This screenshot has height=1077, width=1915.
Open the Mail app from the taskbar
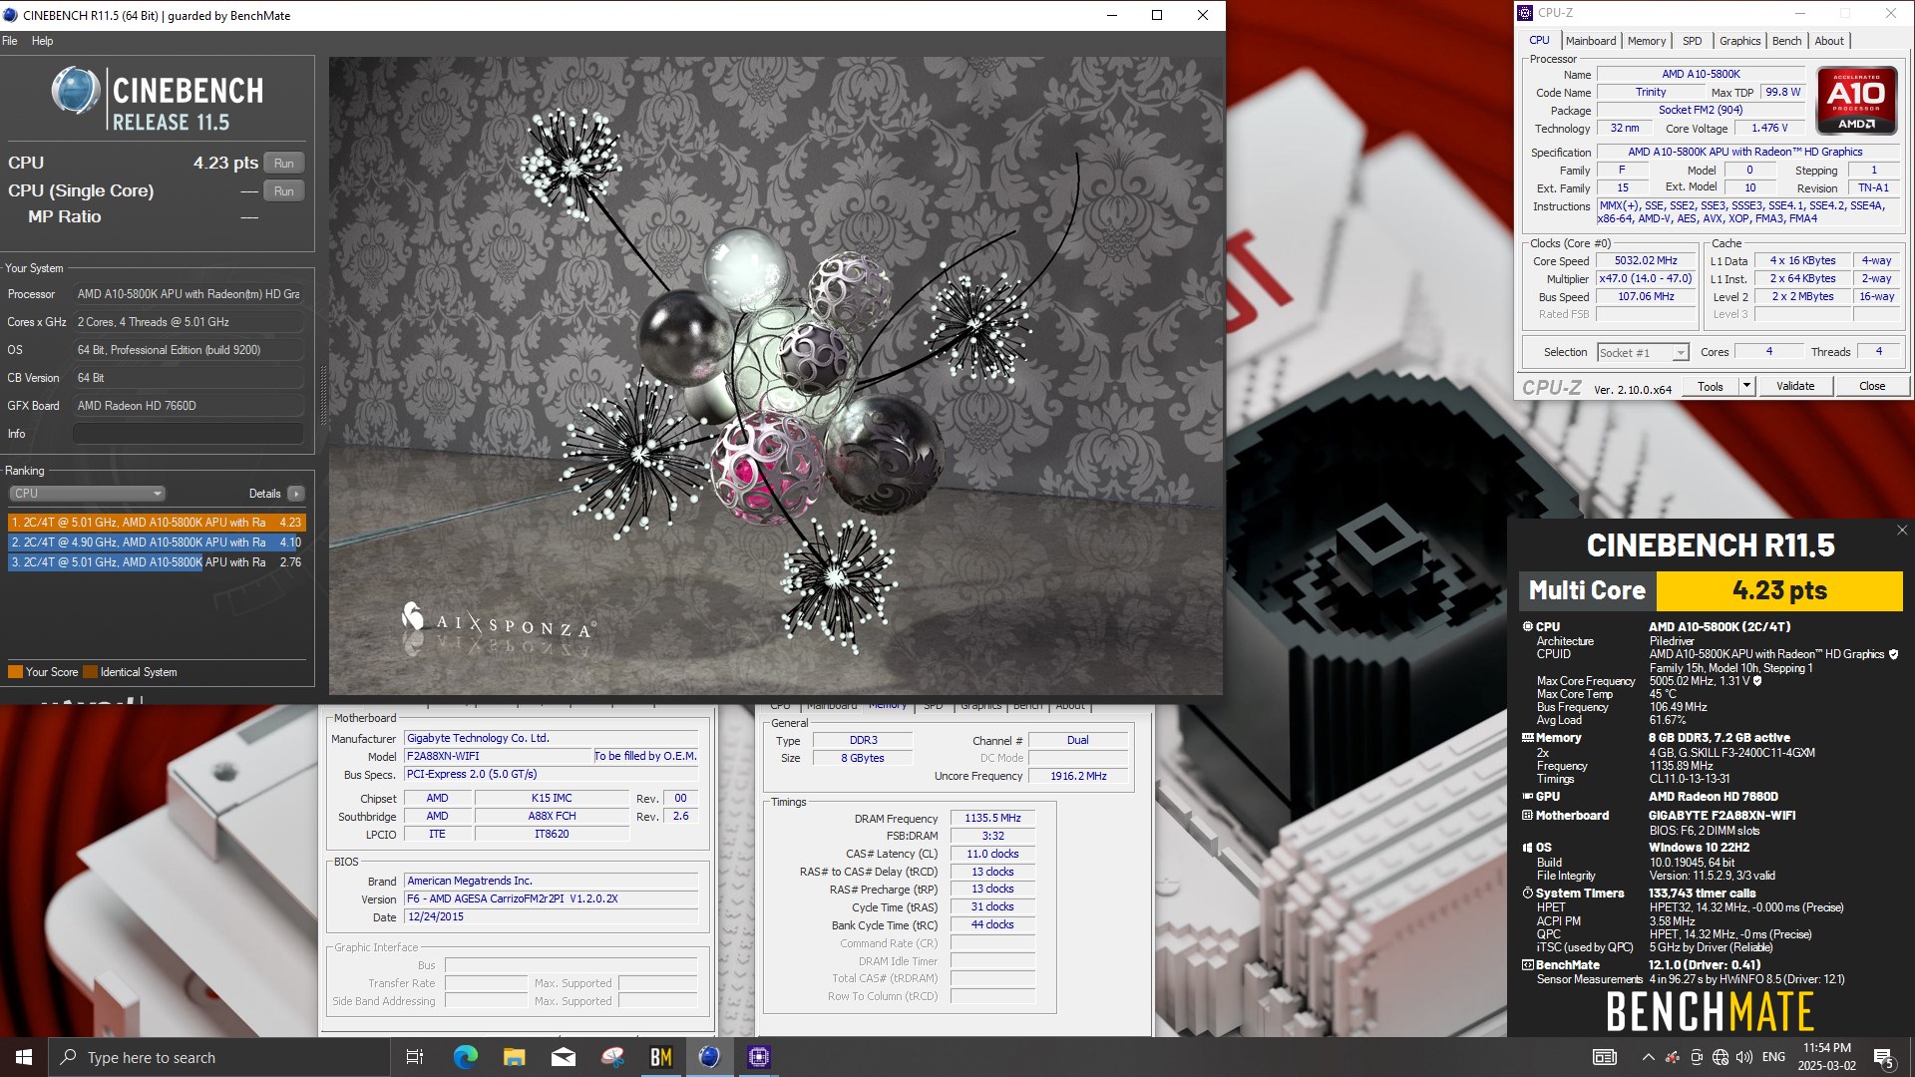click(564, 1057)
